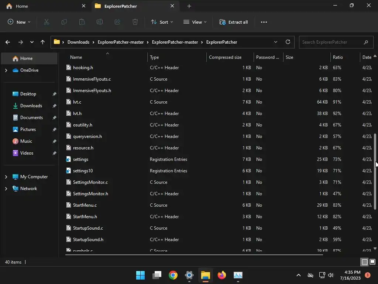The image size is (378, 284).
Task: Open address bar history dropdown
Action: (275, 42)
